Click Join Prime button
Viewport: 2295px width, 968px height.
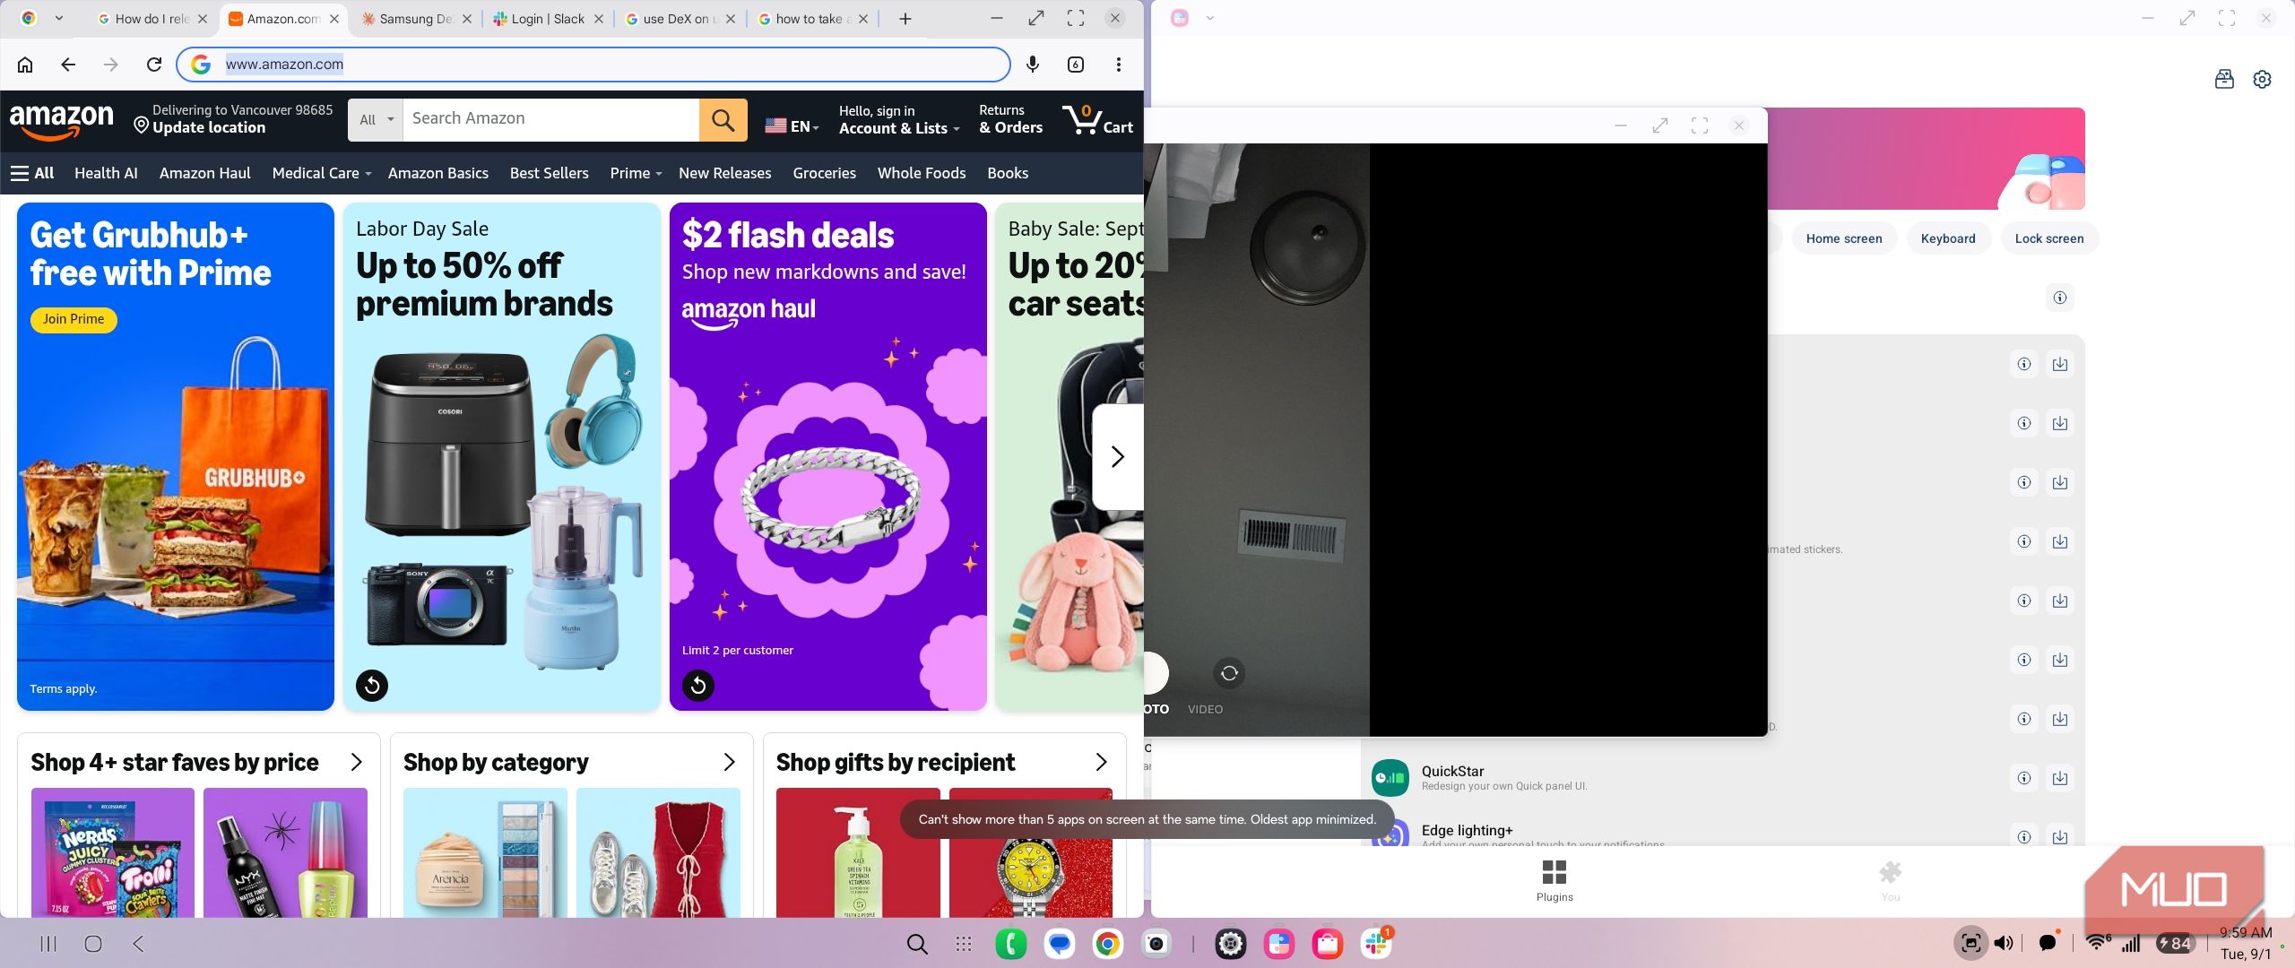point(74,319)
